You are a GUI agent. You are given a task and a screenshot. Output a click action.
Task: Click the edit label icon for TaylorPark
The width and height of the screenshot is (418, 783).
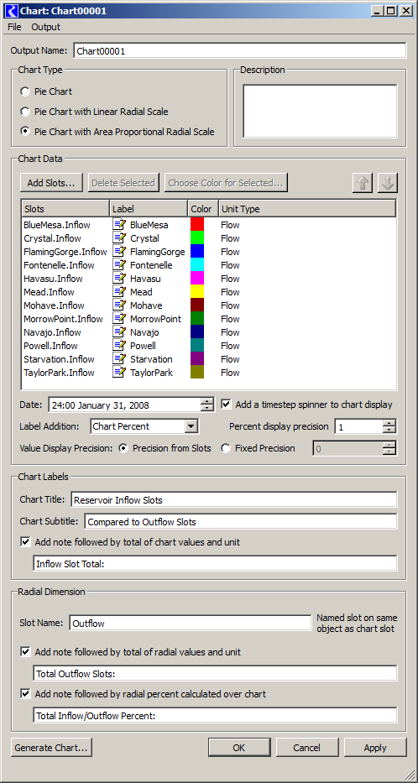click(x=118, y=373)
